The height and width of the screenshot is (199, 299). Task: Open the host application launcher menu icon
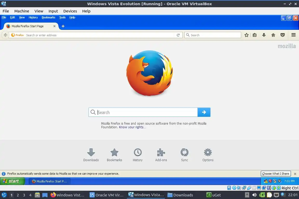[4, 195]
